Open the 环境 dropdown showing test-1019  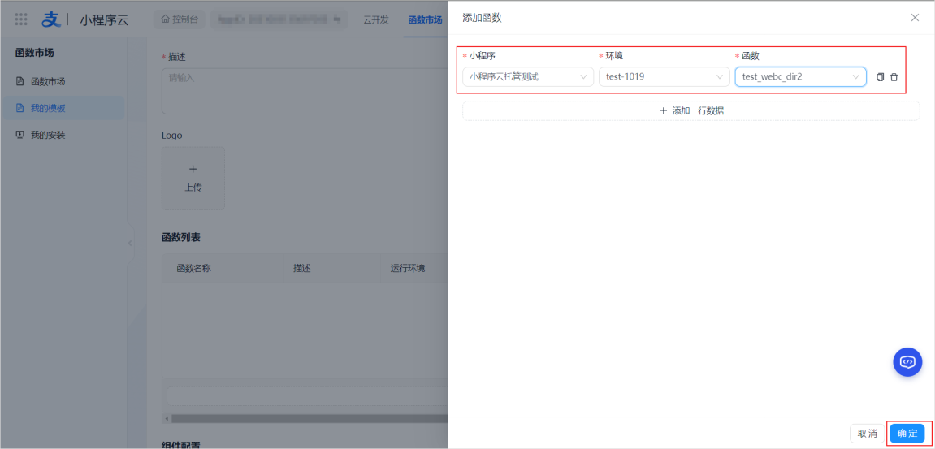[x=664, y=77]
